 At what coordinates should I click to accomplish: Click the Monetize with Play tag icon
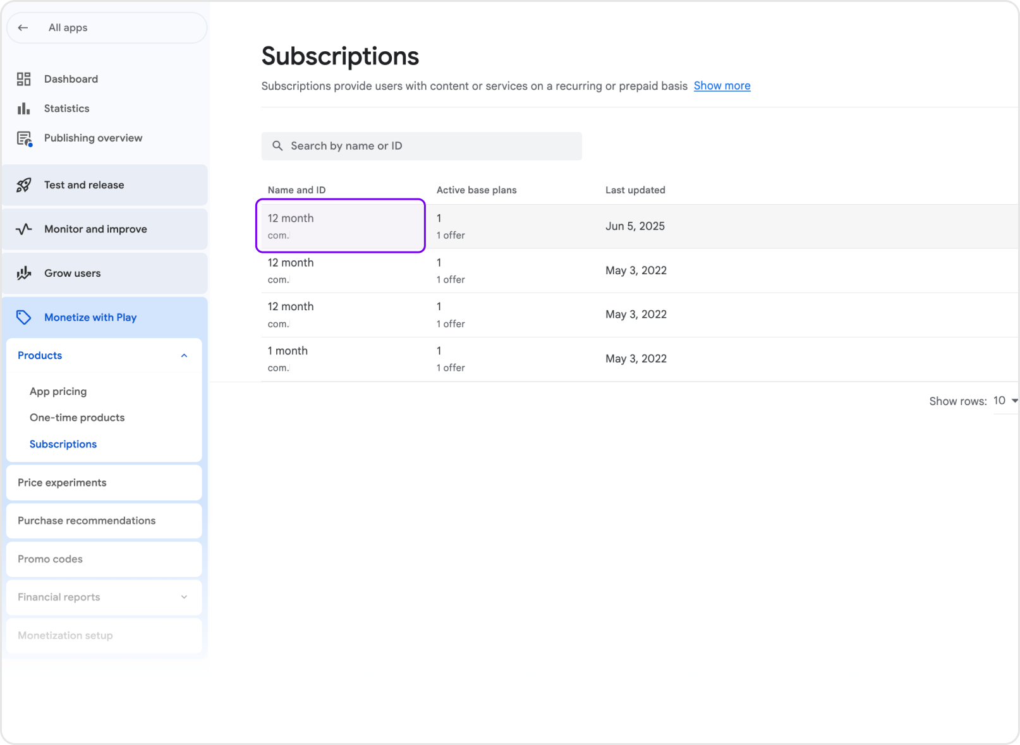pyautogui.click(x=23, y=317)
